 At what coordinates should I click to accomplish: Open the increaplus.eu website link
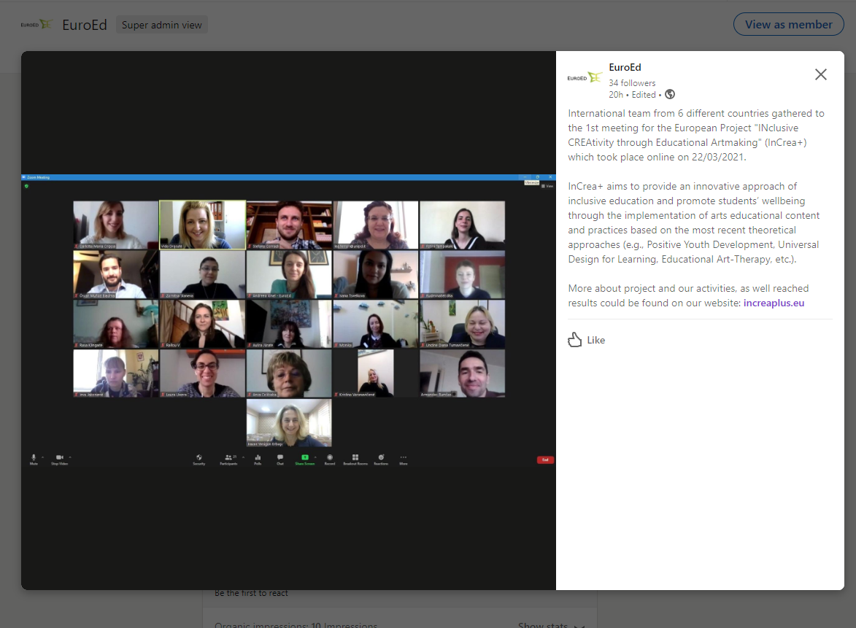774,303
